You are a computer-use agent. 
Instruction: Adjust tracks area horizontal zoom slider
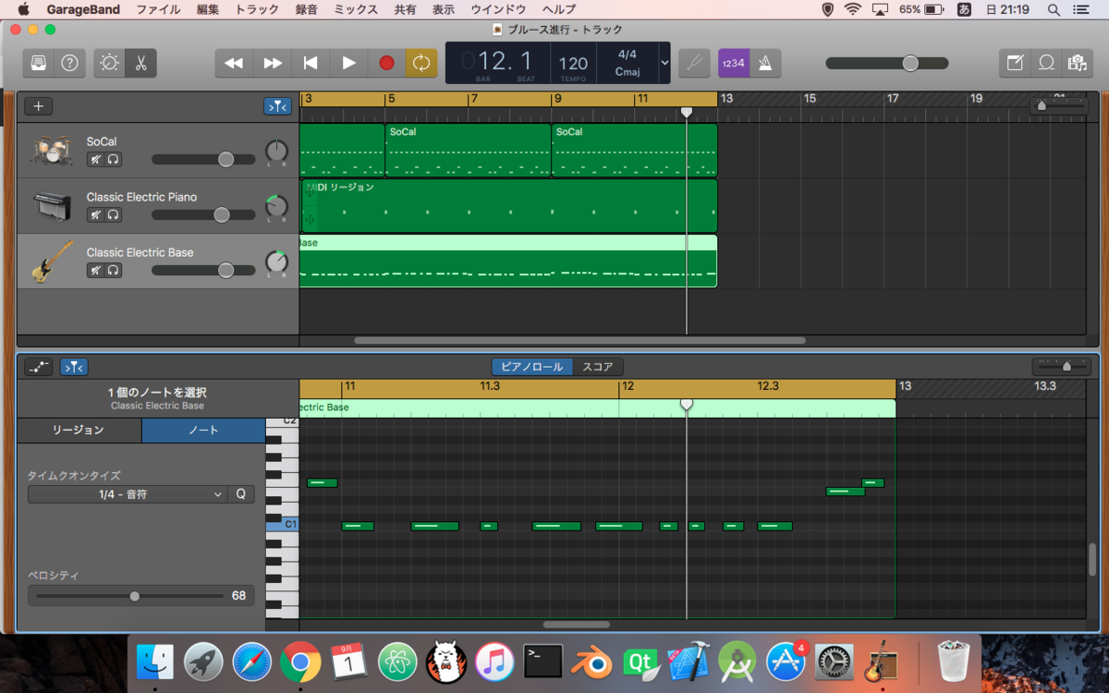click(1059, 105)
